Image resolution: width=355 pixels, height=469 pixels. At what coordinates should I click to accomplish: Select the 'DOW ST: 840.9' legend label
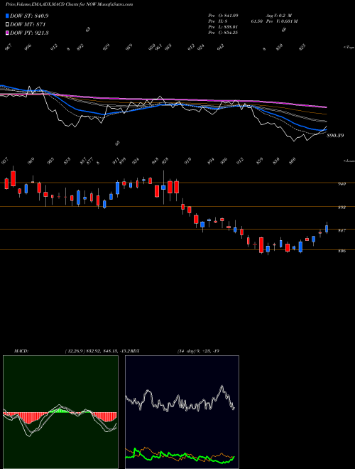point(29,16)
